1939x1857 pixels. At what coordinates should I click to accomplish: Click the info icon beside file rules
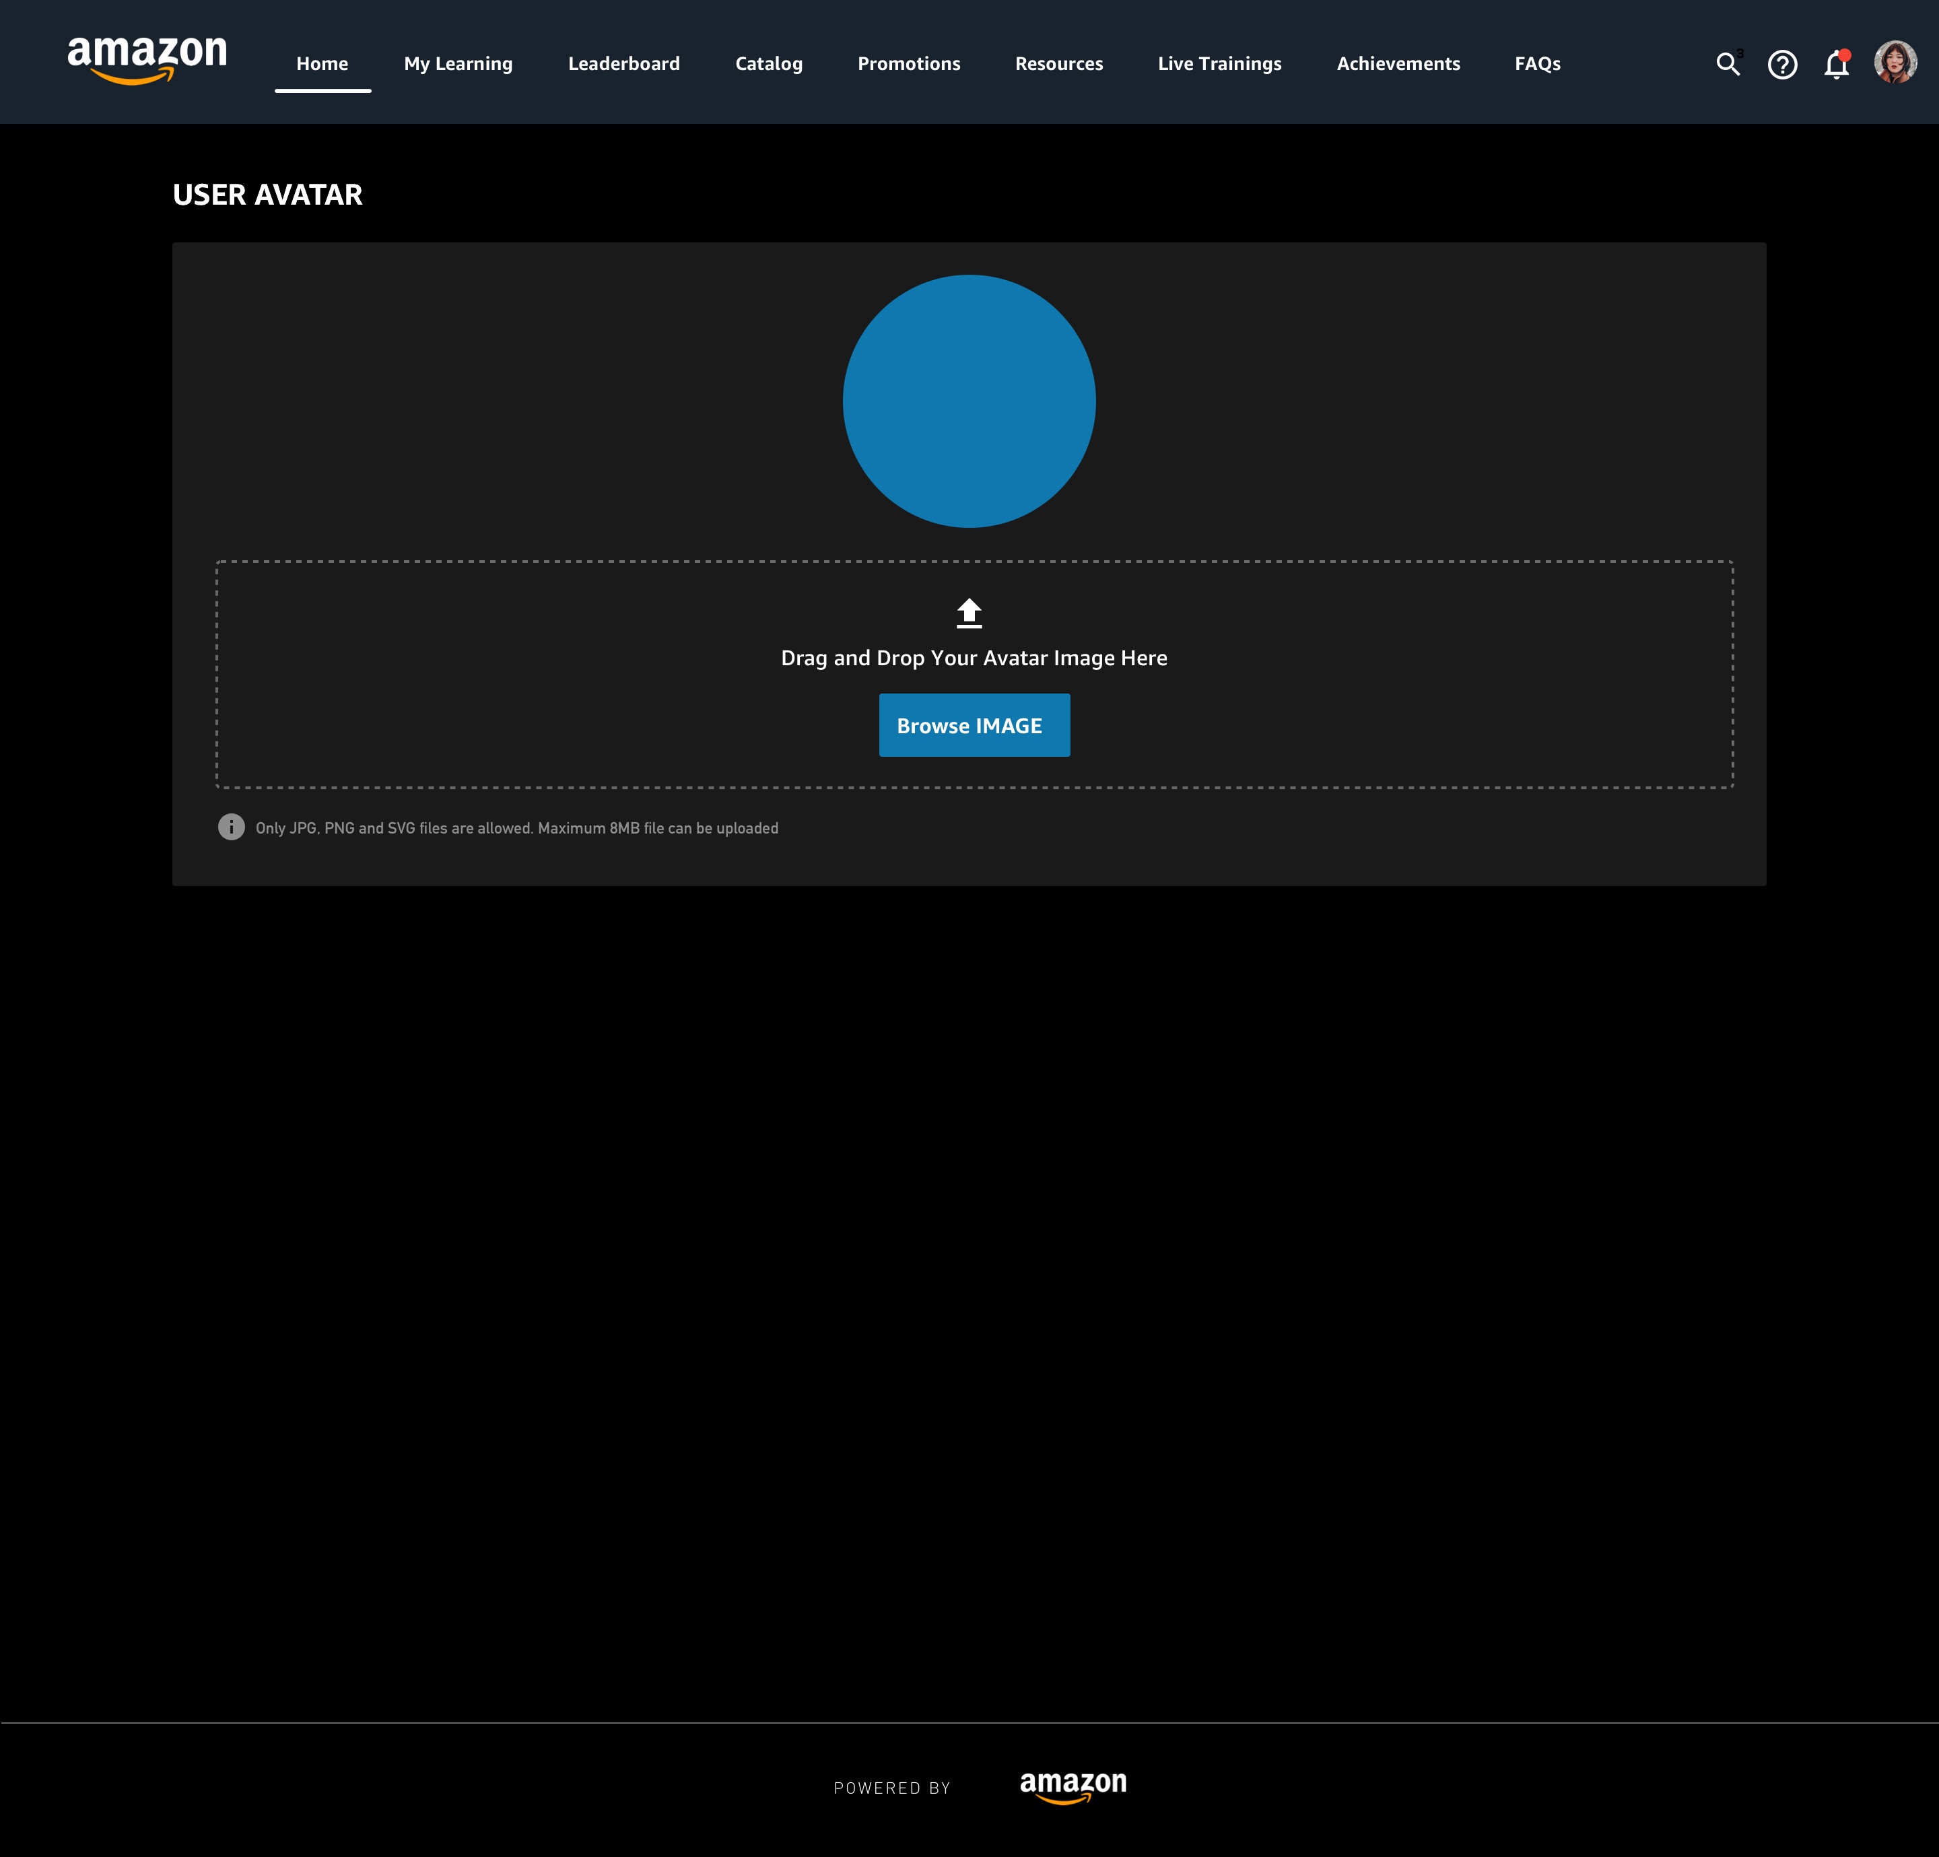click(x=232, y=827)
